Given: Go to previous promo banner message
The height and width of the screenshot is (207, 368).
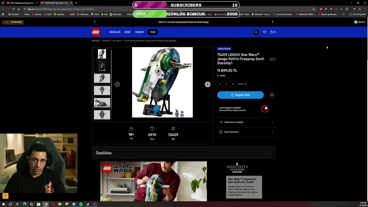Looking at the screenshot, I should [x=95, y=22].
